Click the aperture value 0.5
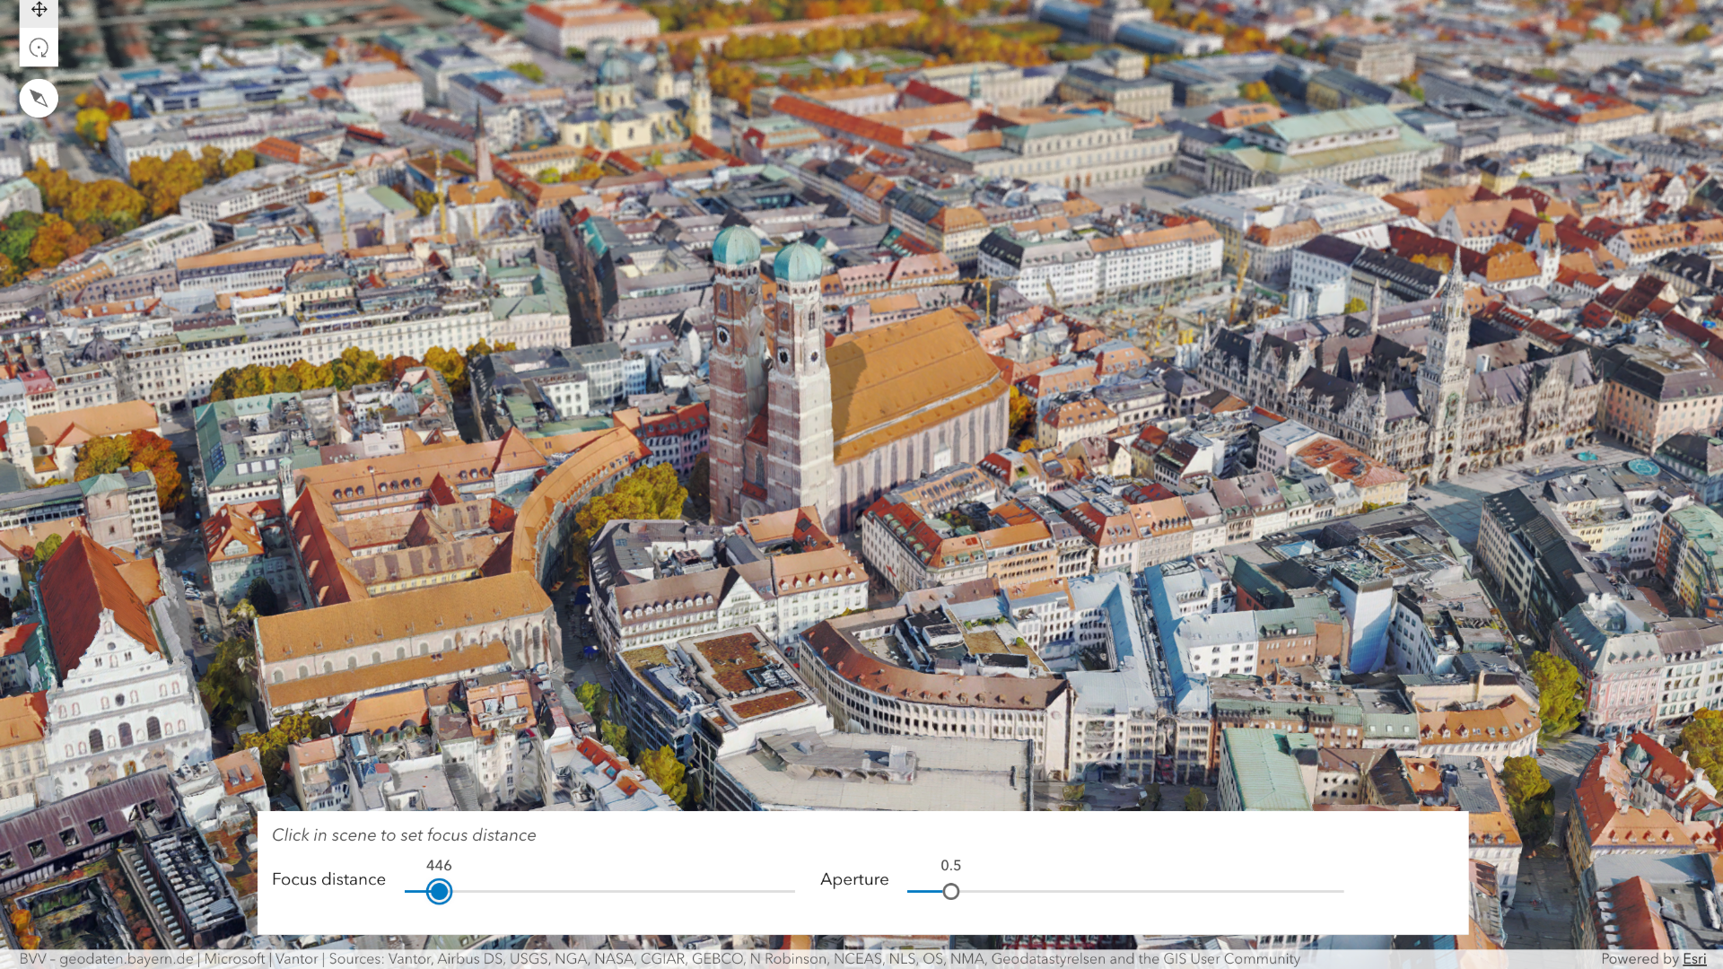This screenshot has width=1723, height=969. click(951, 865)
